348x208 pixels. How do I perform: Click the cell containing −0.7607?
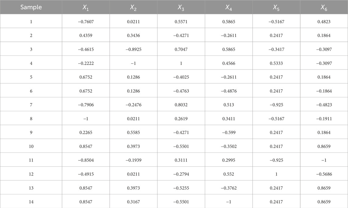point(86,22)
